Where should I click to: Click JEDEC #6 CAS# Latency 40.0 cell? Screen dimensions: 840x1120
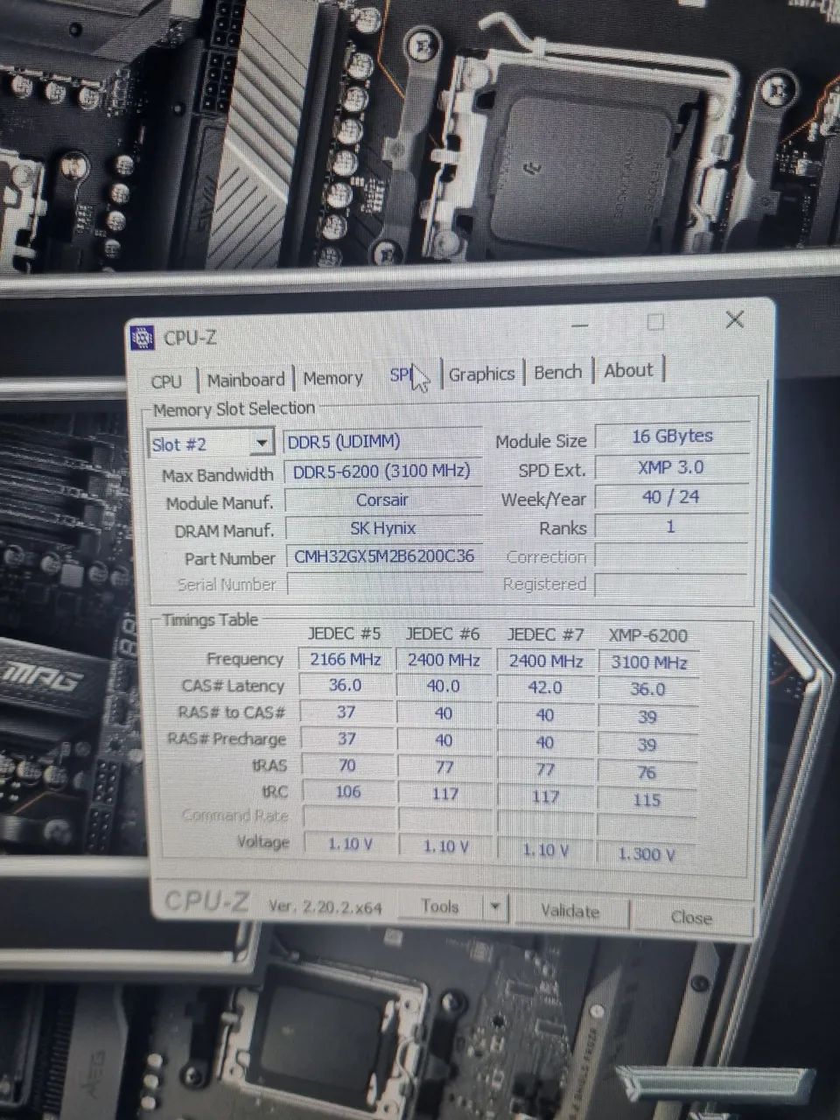(444, 687)
